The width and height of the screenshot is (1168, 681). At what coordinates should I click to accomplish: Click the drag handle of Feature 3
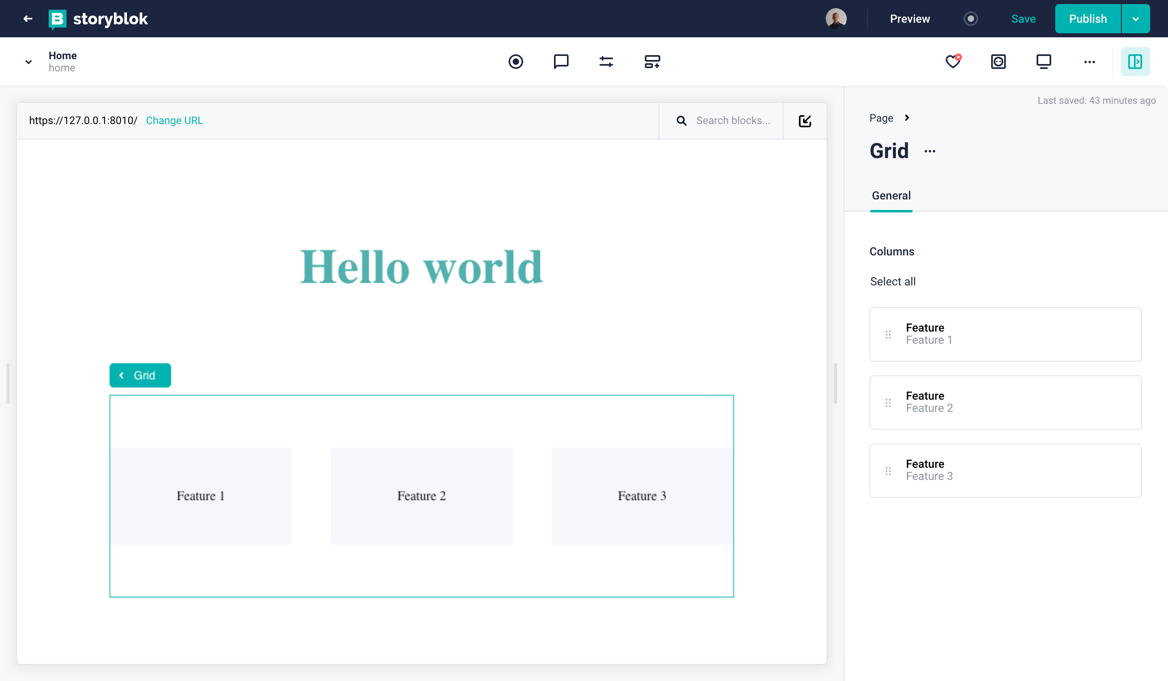pos(888,471)
